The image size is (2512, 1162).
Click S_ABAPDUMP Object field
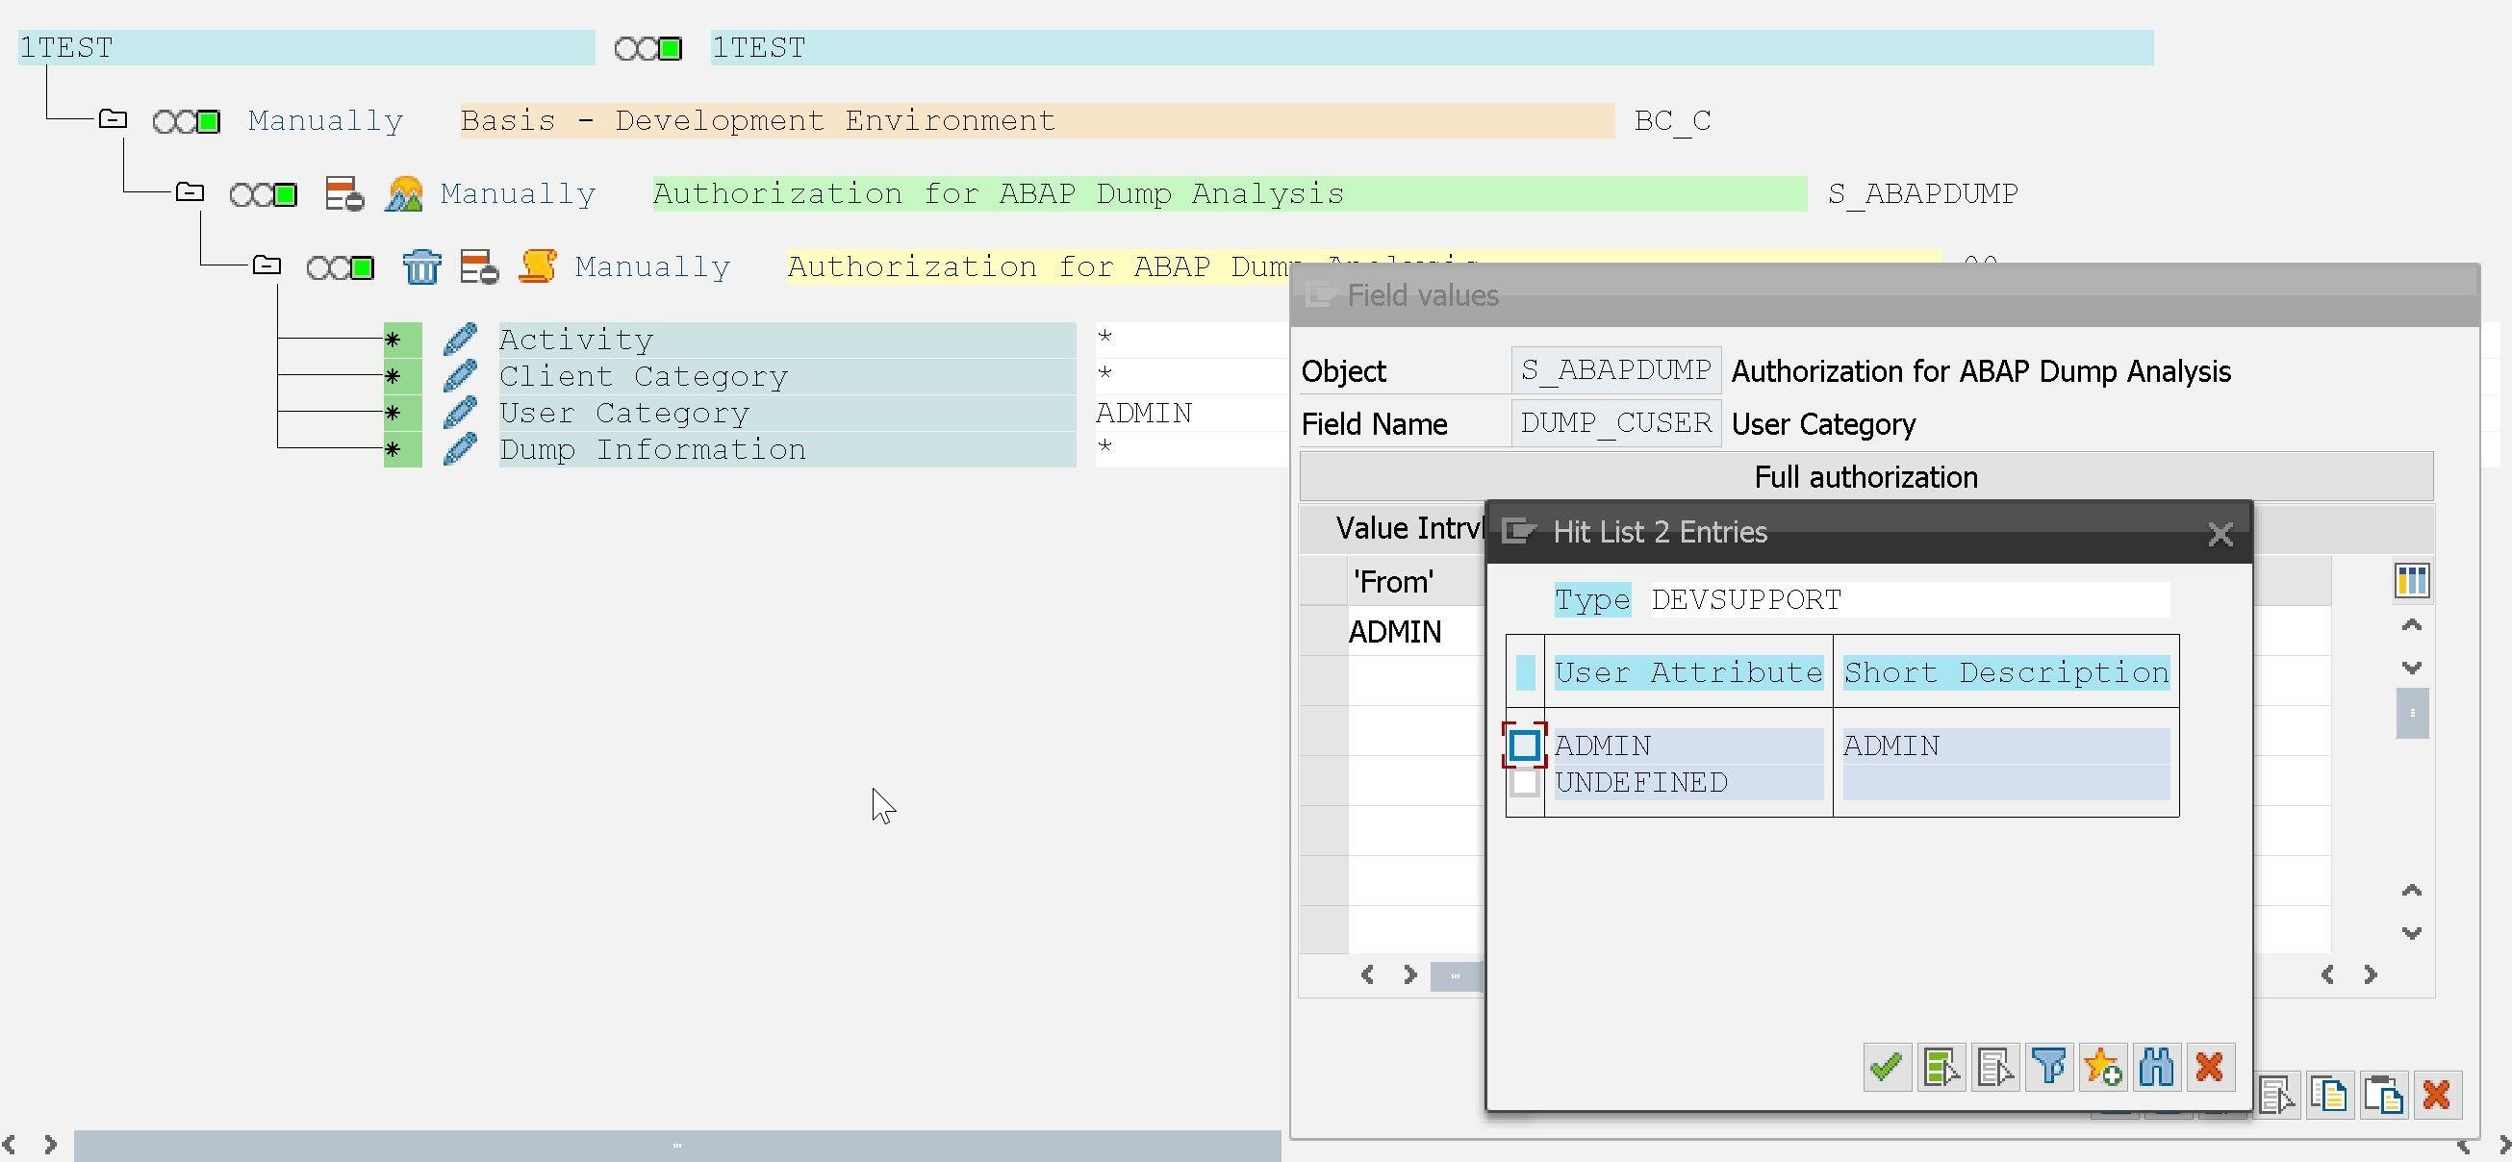pos(1616,370)
